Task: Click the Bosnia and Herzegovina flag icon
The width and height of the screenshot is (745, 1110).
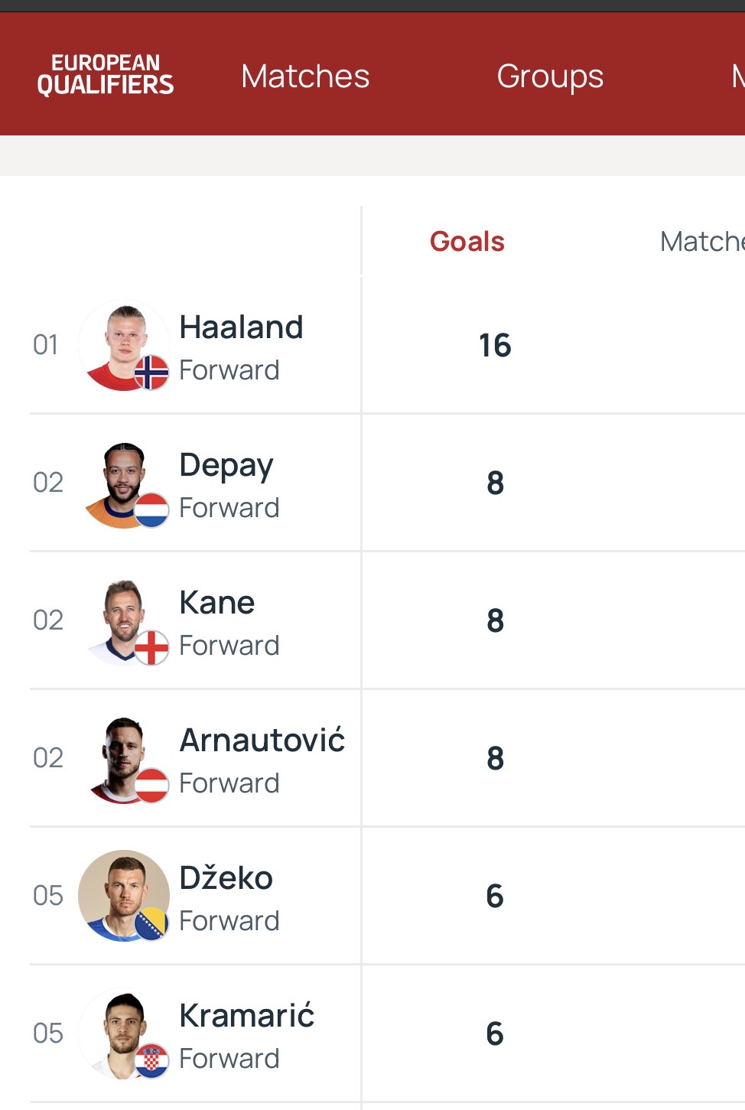Action: click(x=151, y=923)
